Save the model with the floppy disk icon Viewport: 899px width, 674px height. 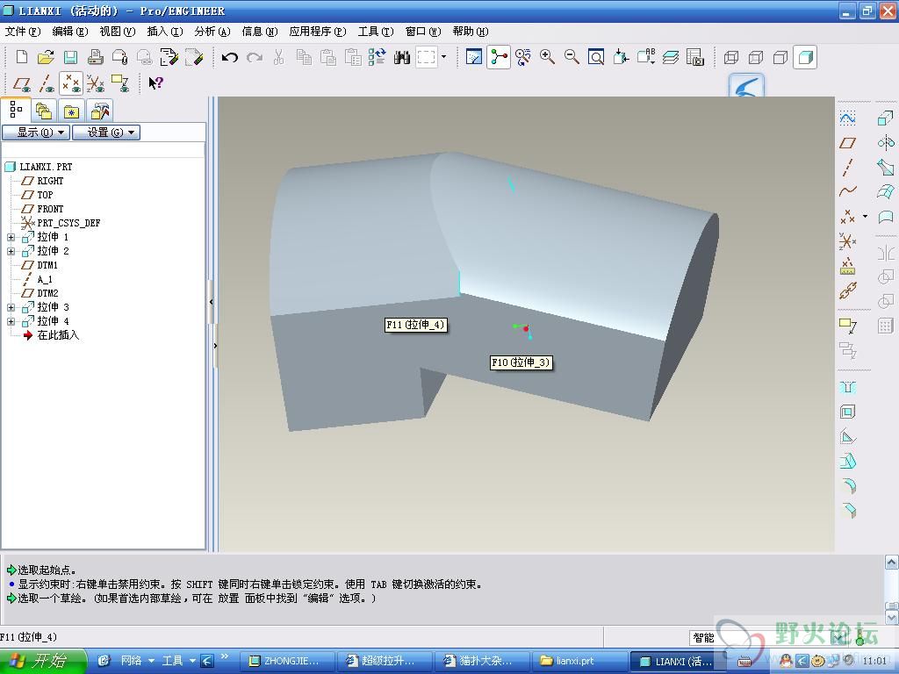[x=70, y=57]
